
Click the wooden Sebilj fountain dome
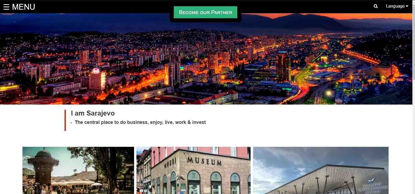click(43, 154)
